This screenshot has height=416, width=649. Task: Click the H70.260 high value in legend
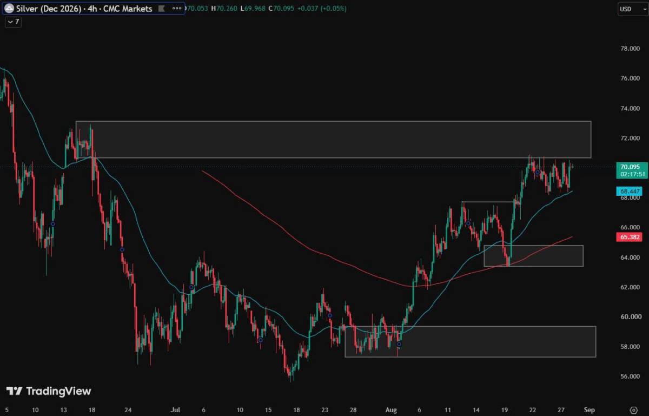coord(223,9)
